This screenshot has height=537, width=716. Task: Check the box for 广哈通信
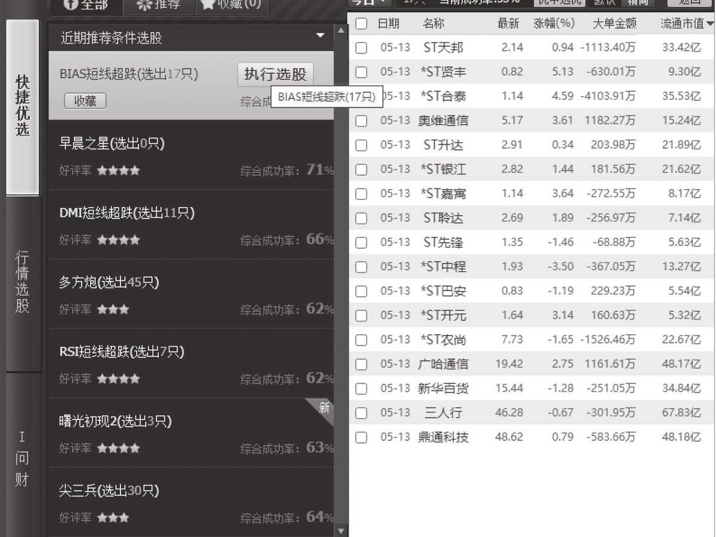click(361, 365)
